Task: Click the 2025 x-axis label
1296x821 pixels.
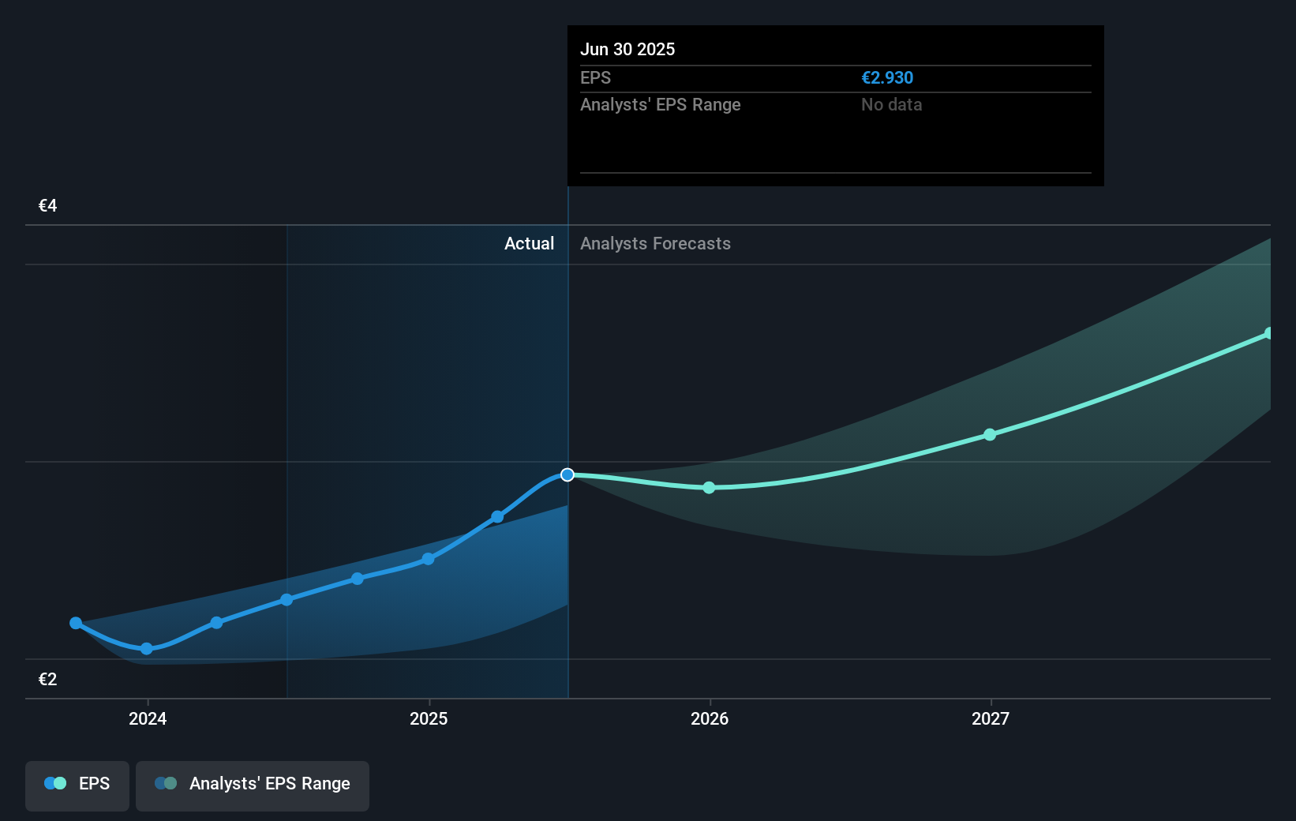Action: [x=429, y=718]
